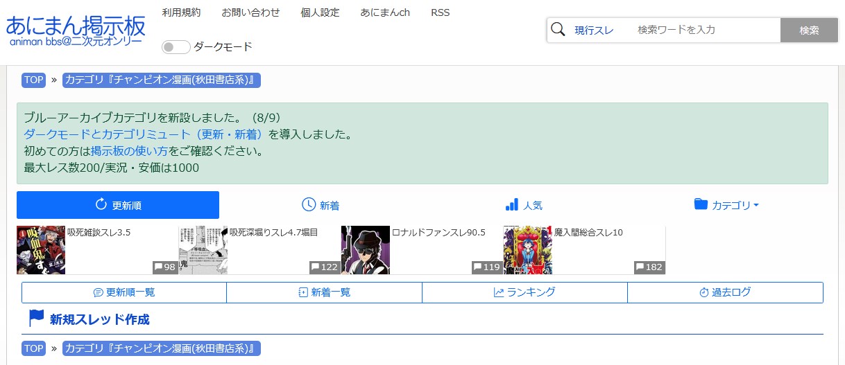Click the bar chart icon beside 人気
The width and height of the screenshot is (845, 365).
point(512,205)
